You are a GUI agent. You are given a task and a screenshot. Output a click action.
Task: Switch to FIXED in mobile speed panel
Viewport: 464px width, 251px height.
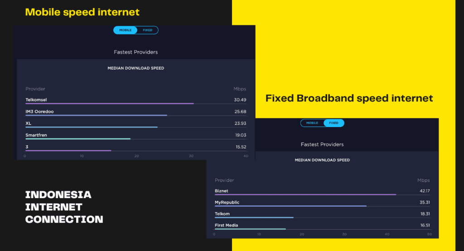[x=147, y=30]
